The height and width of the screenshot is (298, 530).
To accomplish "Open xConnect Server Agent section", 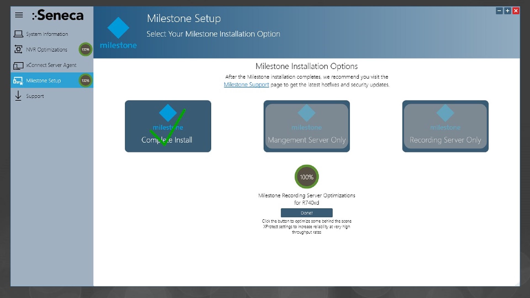I will point(51,65).
